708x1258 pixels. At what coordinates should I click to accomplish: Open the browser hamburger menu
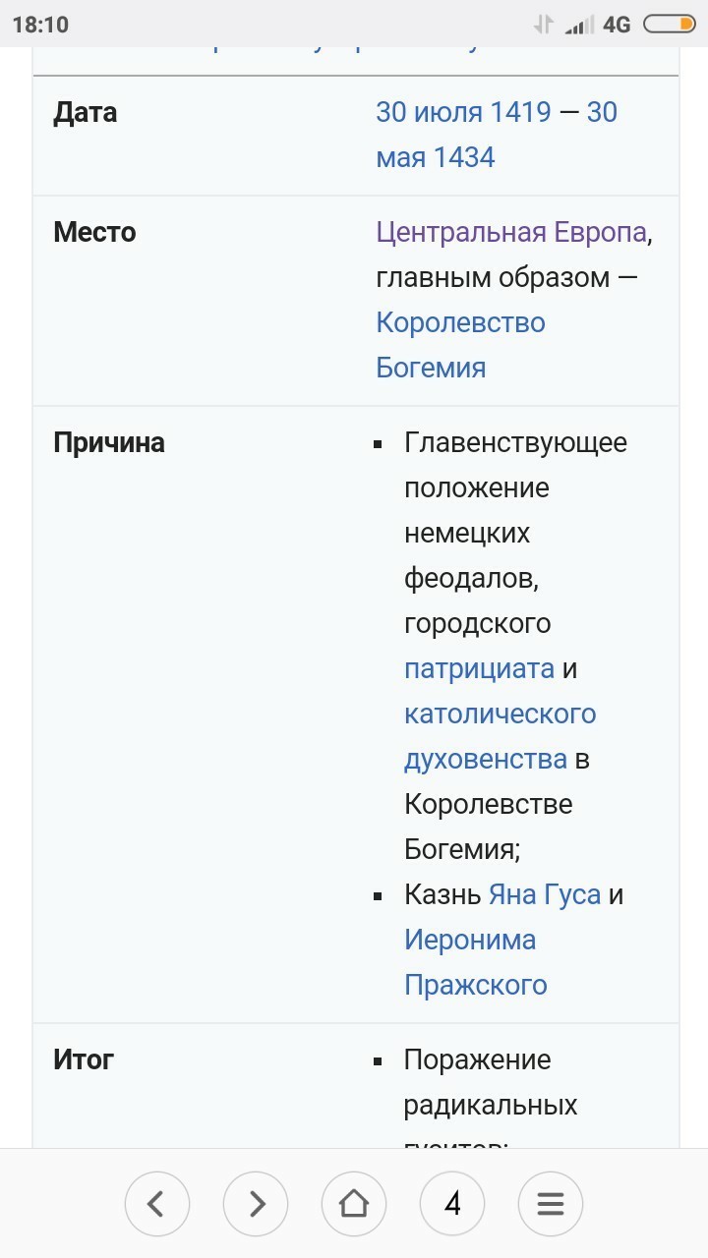tap(551, 1203)
